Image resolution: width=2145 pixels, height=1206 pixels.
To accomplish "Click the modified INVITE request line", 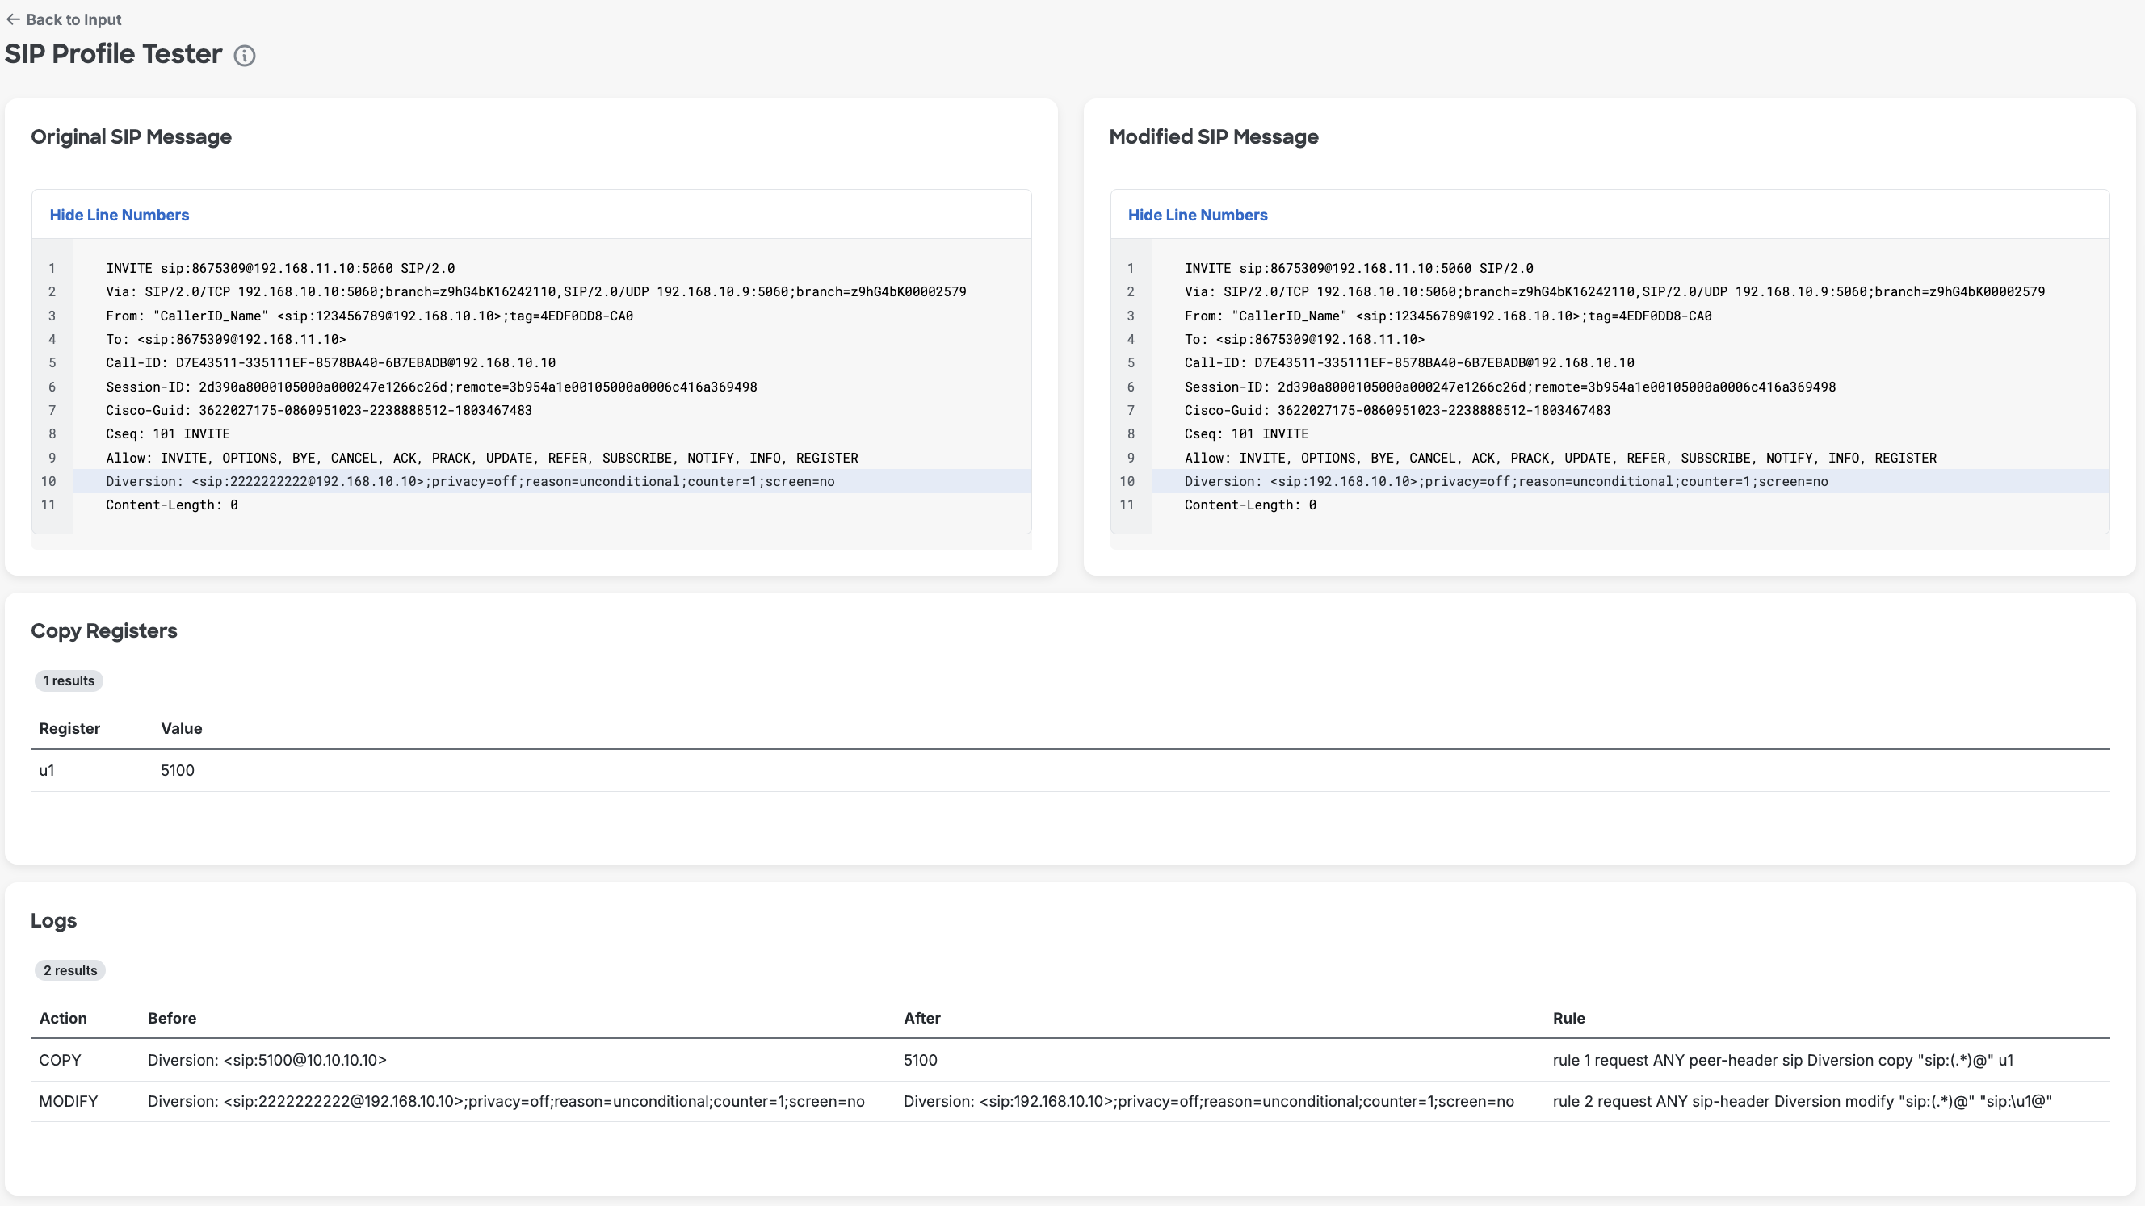I will pos(1358,268).
